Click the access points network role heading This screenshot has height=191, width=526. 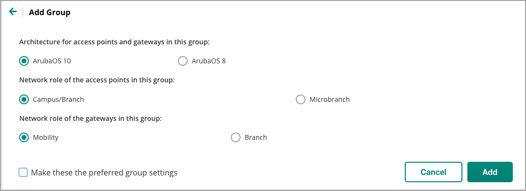click(97, 80)
